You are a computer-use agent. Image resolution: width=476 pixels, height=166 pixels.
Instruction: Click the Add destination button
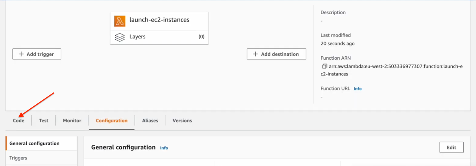click(x=276, y=54)
